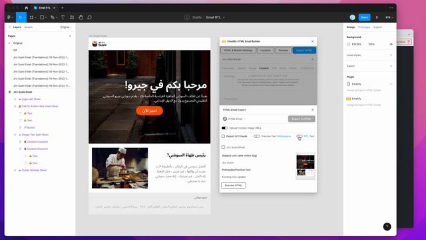Check the Export All Emails checkbox

pos(224,136)
